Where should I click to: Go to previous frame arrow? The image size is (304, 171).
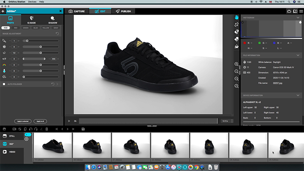tap(62, 129)
